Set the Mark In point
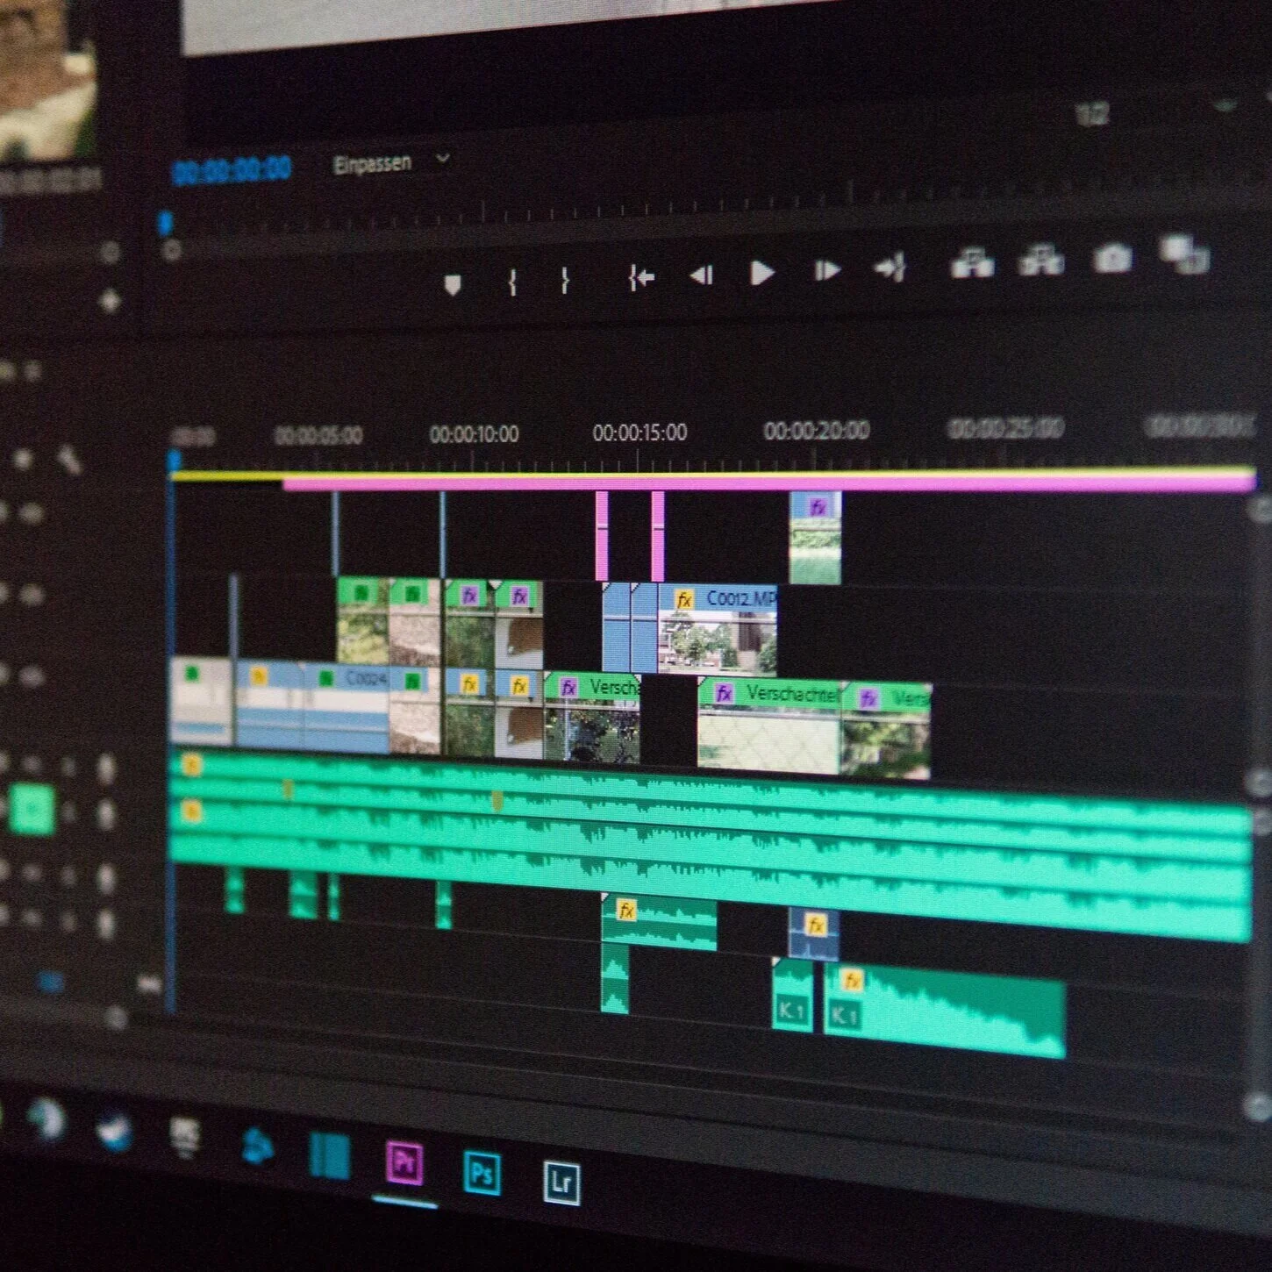This screenshot has height=1272, width=1272. coord(512,282)
